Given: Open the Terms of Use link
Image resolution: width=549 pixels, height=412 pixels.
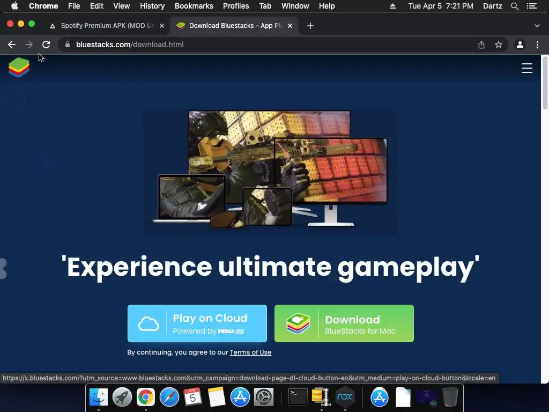Looking at the screenshot, I should [x=250, y=352].
